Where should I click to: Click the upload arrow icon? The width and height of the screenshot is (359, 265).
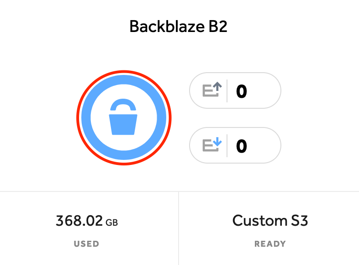tap(212, 90)
